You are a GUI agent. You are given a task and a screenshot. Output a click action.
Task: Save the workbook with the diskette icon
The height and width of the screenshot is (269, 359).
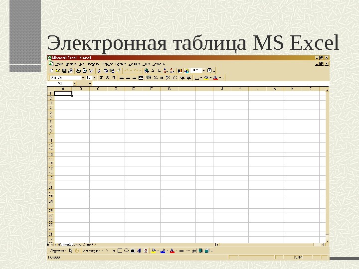pos(64,71)
